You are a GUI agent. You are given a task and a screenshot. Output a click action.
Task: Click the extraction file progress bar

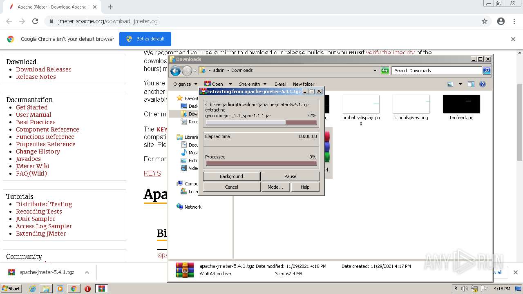(261, 122)
